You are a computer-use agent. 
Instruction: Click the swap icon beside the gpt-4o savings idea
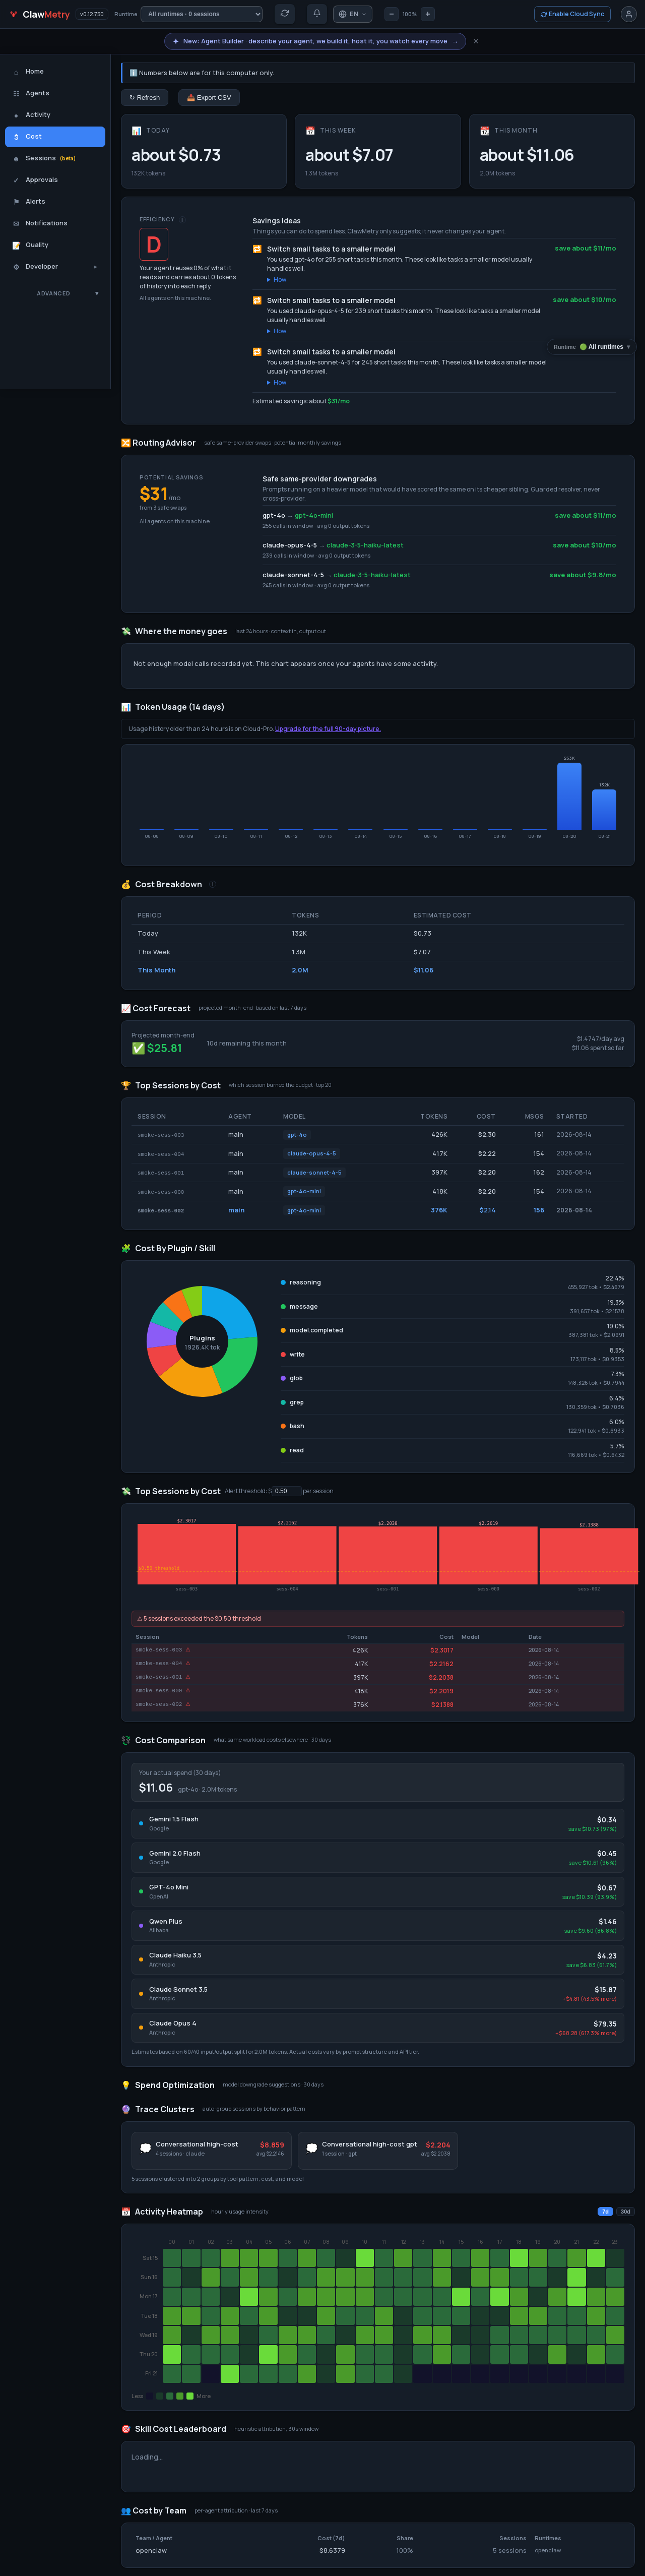257,249
